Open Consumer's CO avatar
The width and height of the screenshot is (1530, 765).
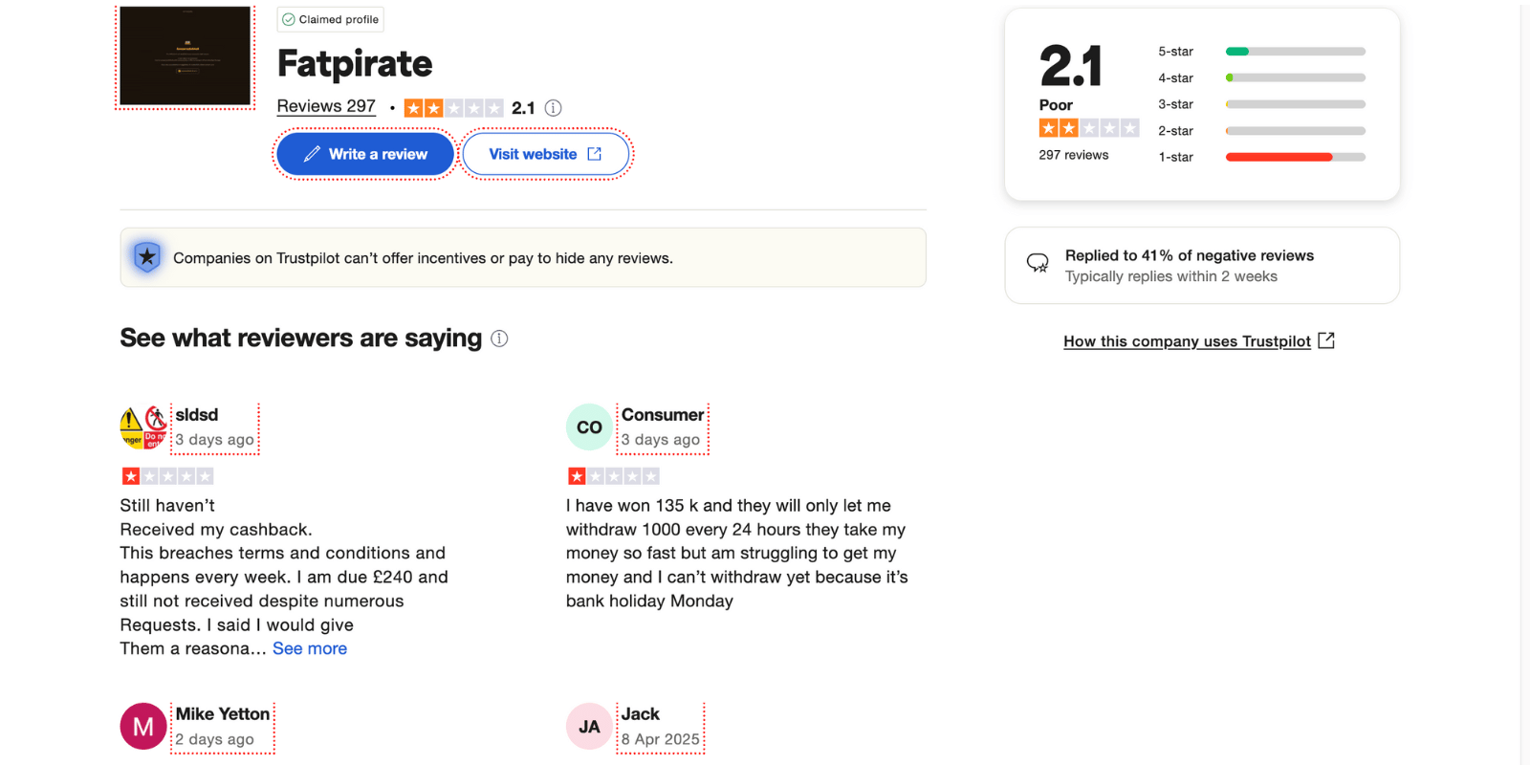[589, 427]
